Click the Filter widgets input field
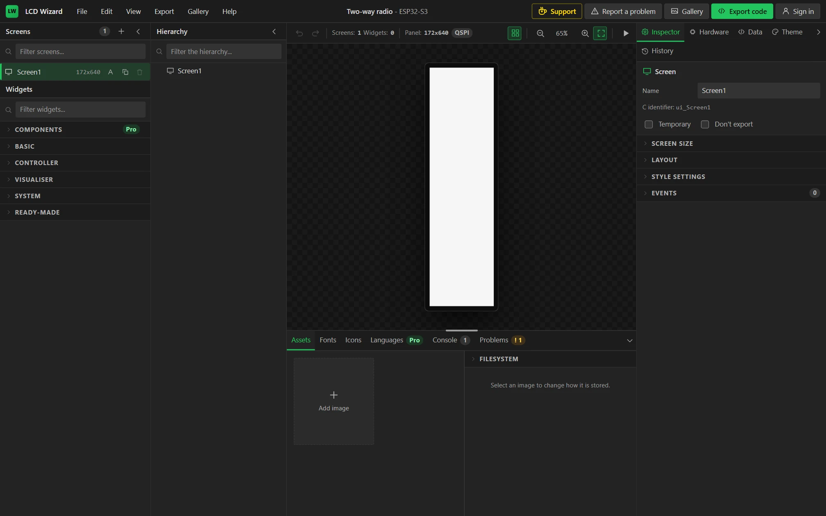Image resolution: width=826 pixels, height=516 pixels. [80, 110]
